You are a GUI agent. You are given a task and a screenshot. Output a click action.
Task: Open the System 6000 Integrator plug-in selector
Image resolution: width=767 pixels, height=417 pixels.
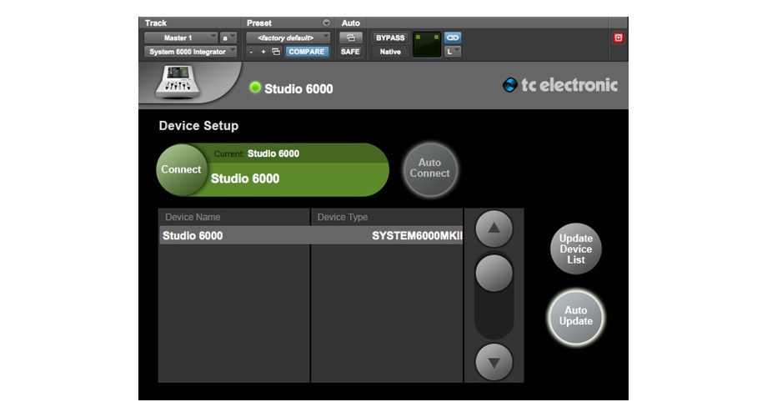[x=190, y=52]
